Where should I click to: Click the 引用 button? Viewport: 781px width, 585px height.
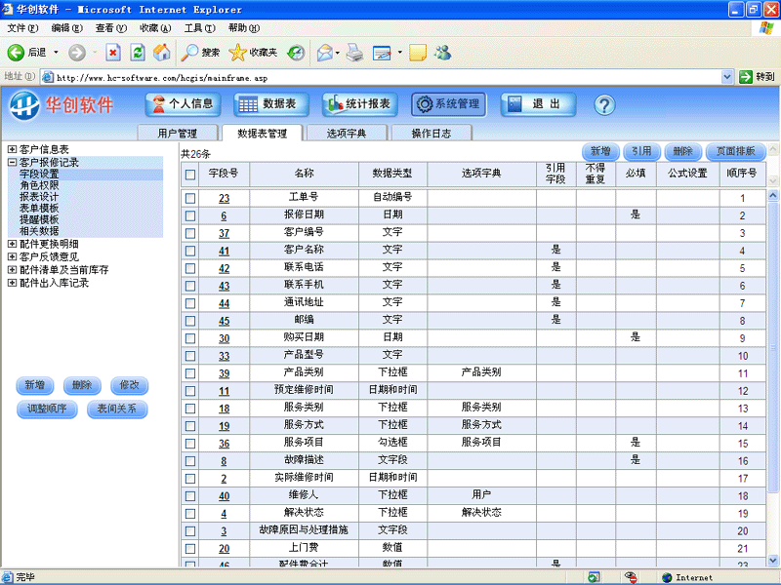tap(641, 151)
